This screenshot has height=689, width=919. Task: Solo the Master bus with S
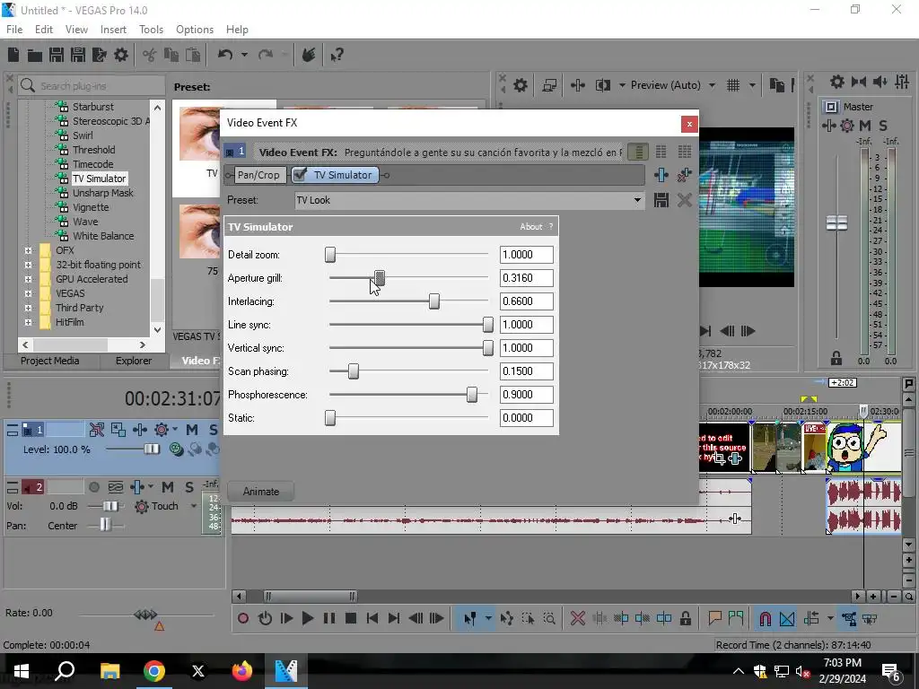coord(883,126)
